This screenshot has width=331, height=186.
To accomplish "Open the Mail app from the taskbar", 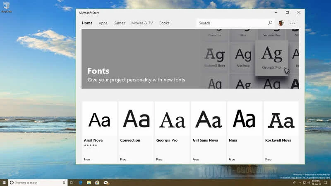I will pos(106,183).
